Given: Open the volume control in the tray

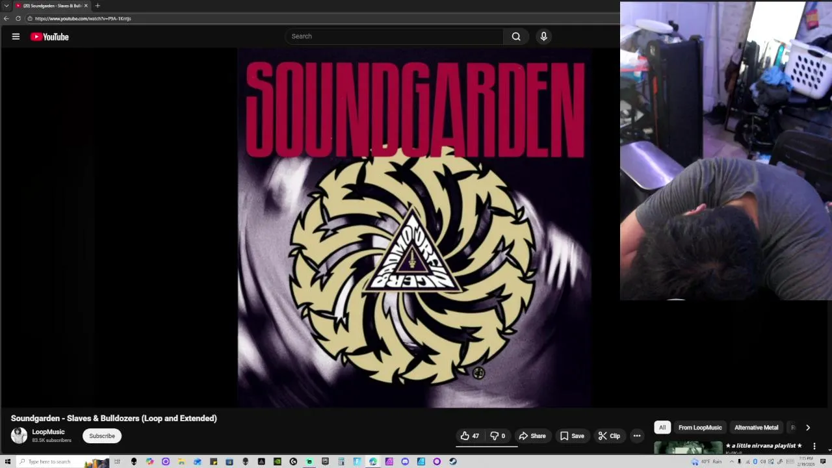Looking at the screenshot, I should pos(763,461).
